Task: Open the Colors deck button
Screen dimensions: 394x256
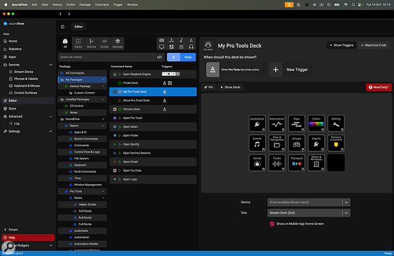Action: coord(316,123)
